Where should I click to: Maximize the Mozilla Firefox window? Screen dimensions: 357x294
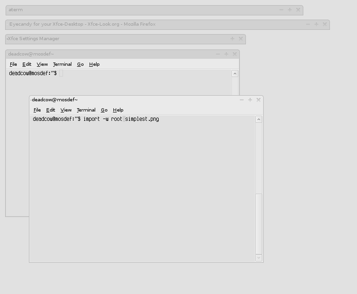(316, 24)
